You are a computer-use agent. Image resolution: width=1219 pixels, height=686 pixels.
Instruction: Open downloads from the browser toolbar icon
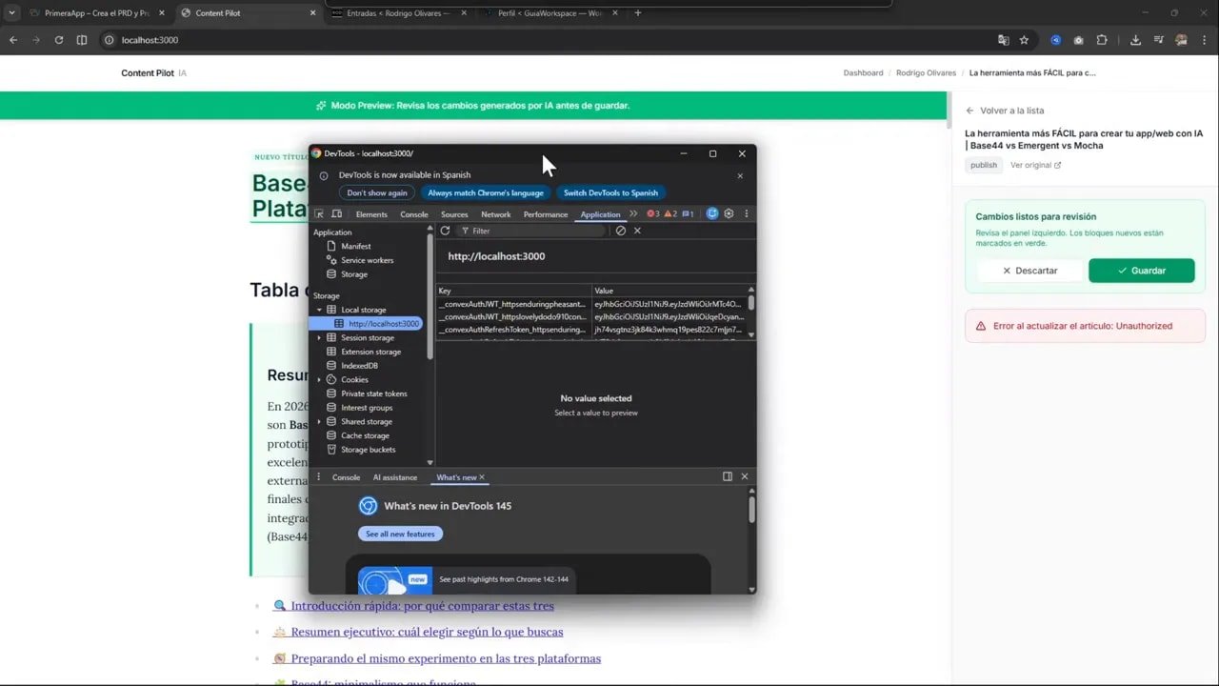[1136, 40]
